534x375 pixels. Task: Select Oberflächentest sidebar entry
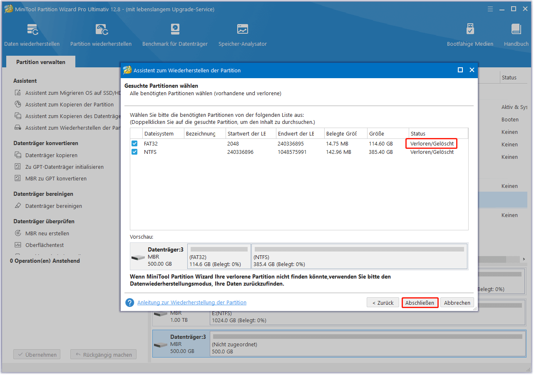pos(45,245)
